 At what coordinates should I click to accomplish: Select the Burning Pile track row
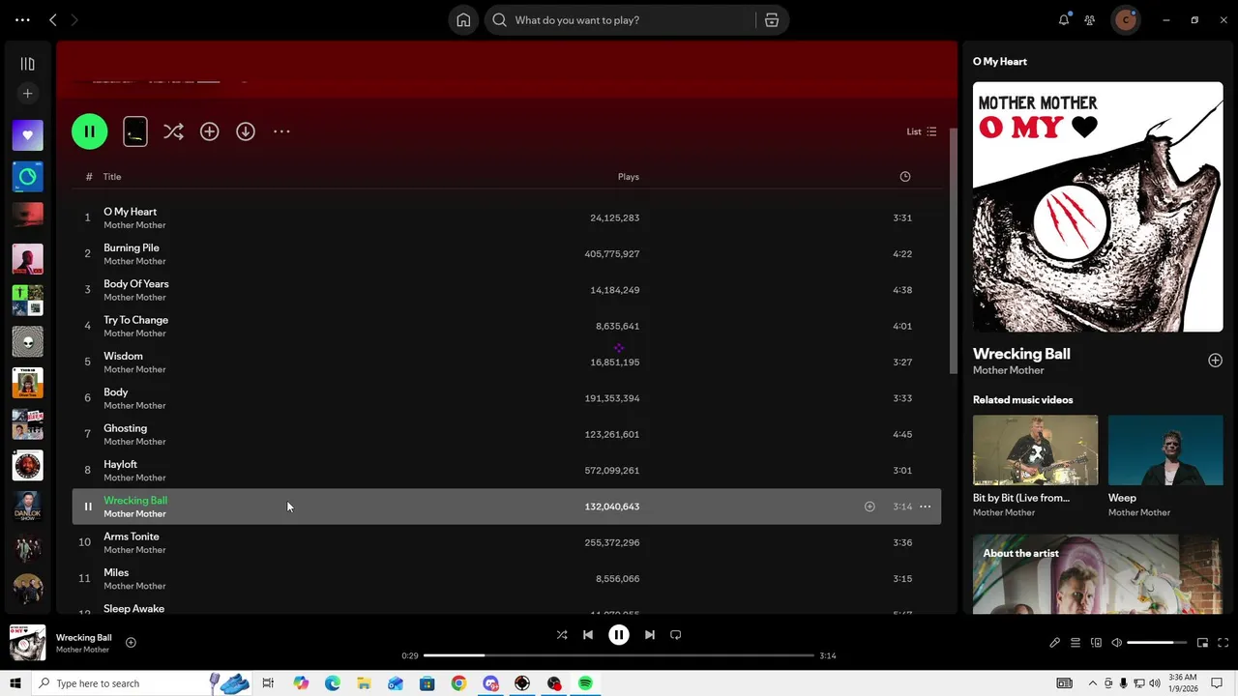[507, 253]
